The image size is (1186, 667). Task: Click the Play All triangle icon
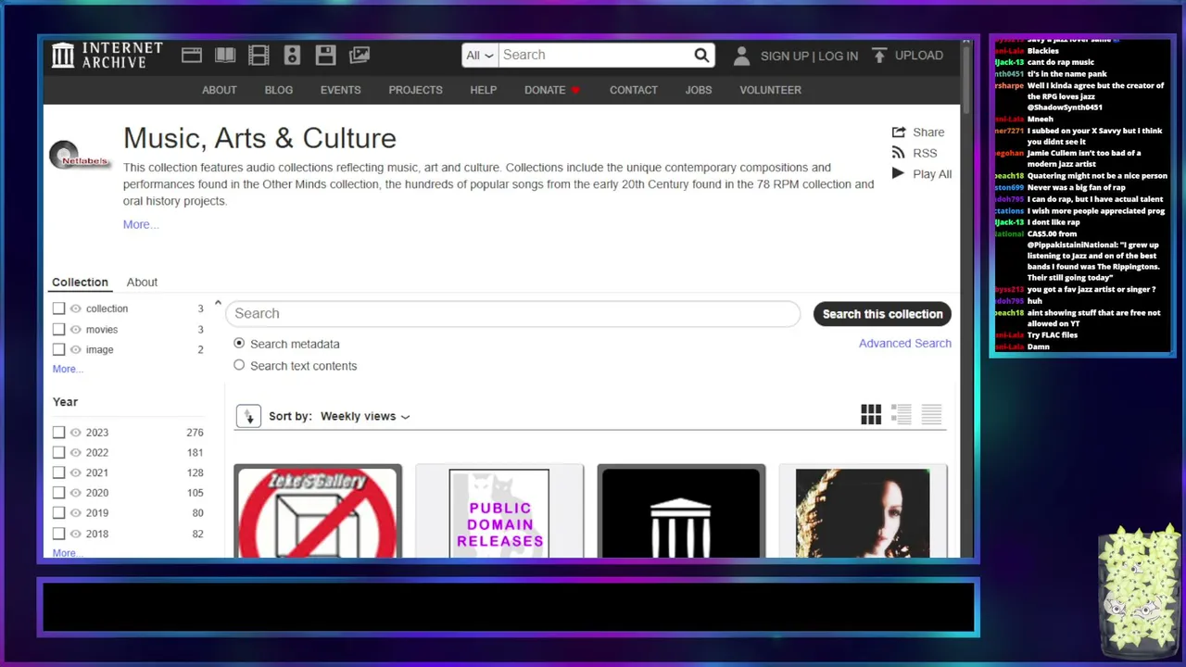click(x=898, y=173)
